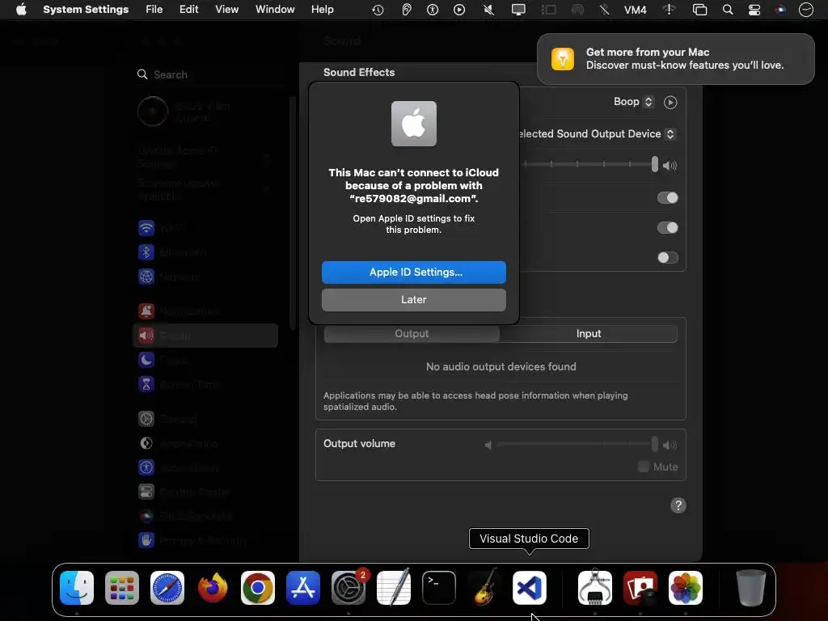
Task: Open Screen Mirroring display menu bar icon
Action: click(518, 10)
